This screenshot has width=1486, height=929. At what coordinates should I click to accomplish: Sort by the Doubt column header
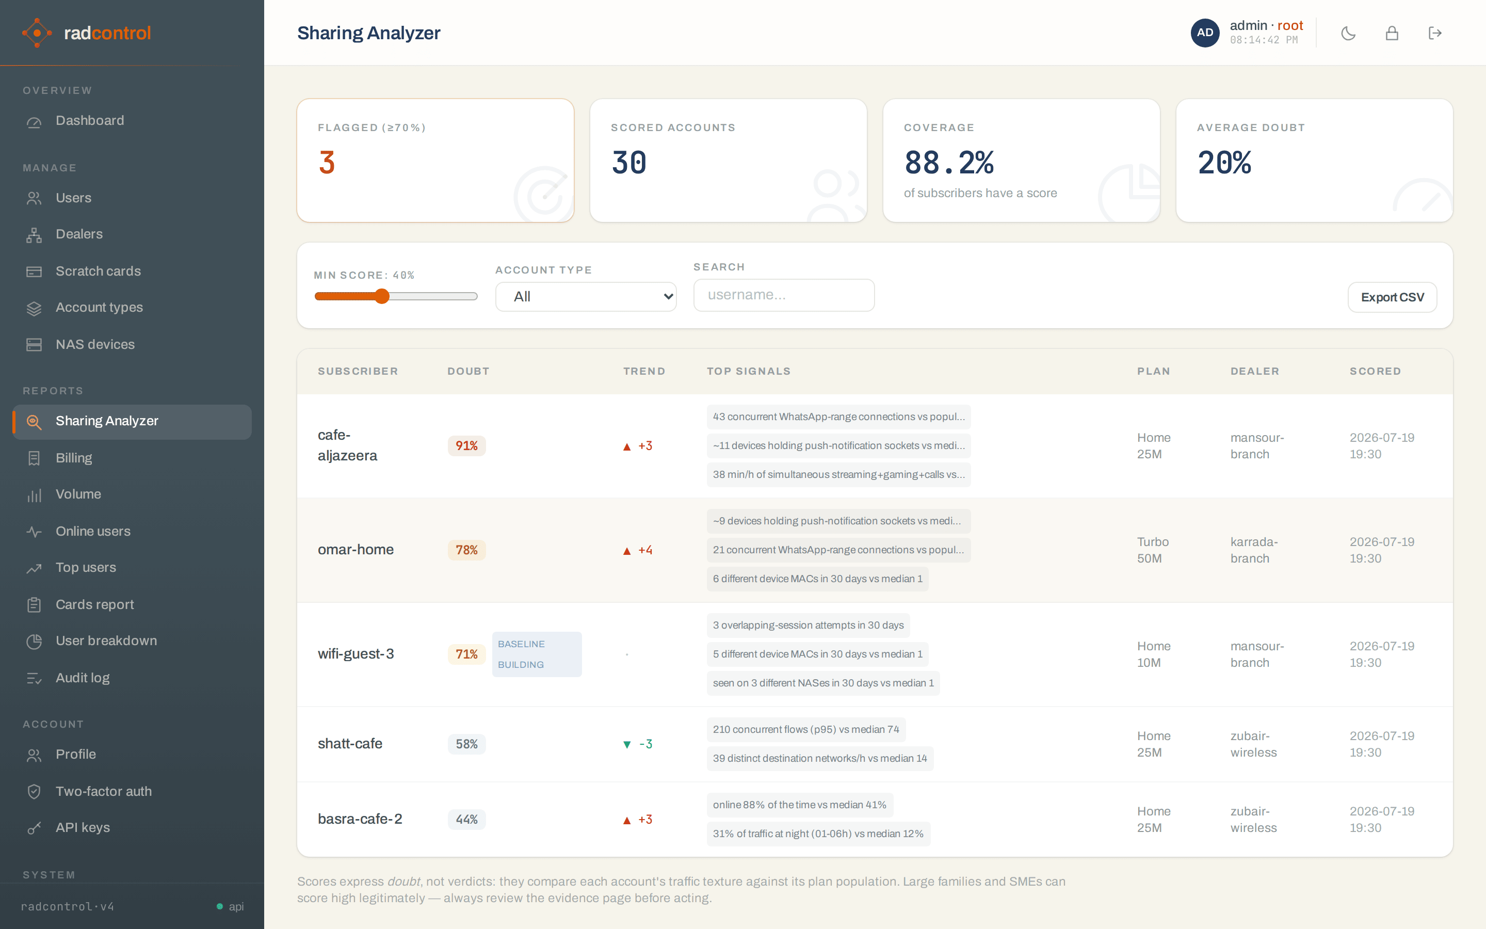pyautogui.click(x=468, y=371)
